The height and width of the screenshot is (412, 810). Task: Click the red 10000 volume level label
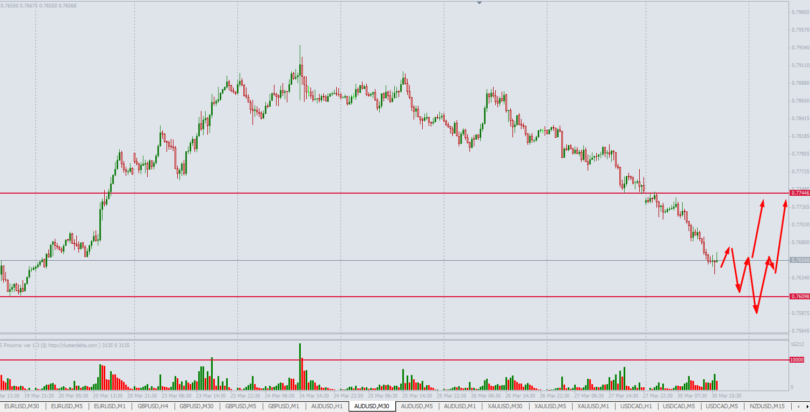pyautogui.click(x=798, y=360)
